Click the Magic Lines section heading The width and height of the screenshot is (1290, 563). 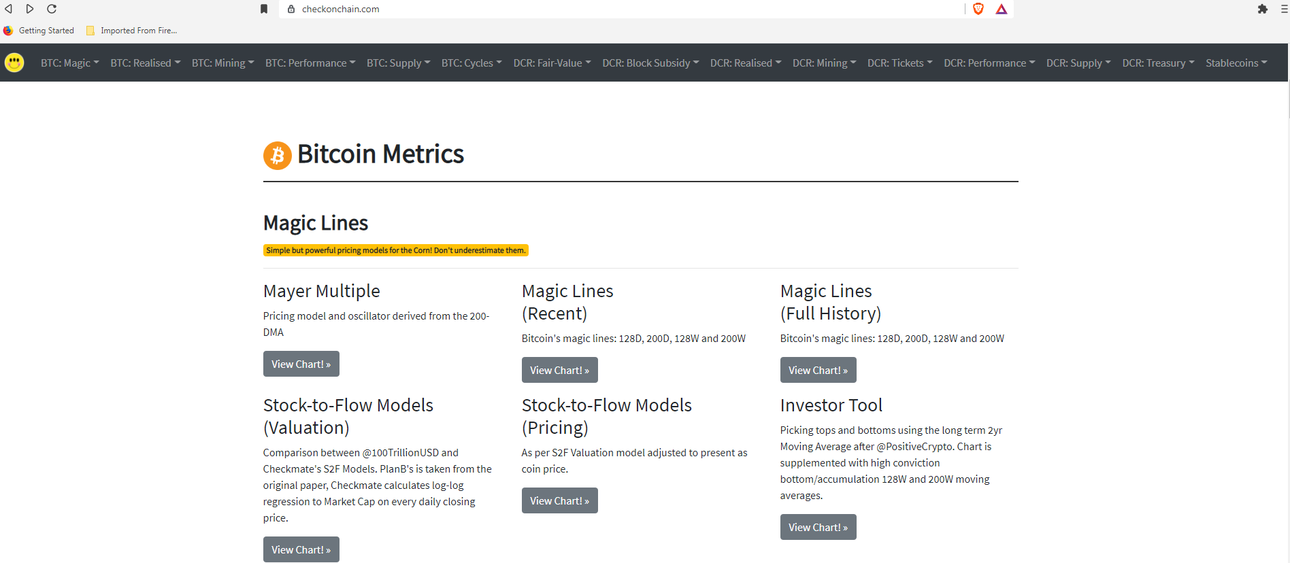point(316,223)
